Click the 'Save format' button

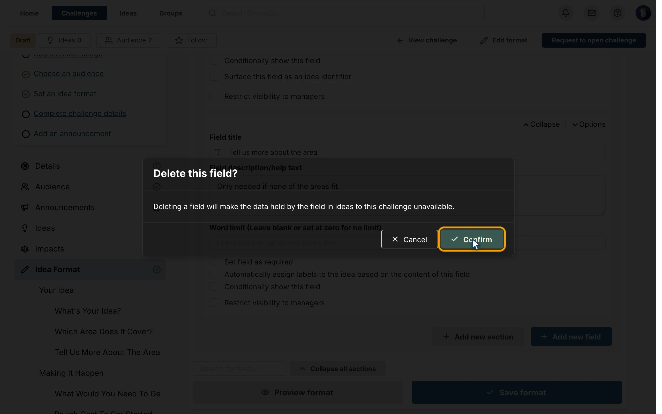click(517, 392)
